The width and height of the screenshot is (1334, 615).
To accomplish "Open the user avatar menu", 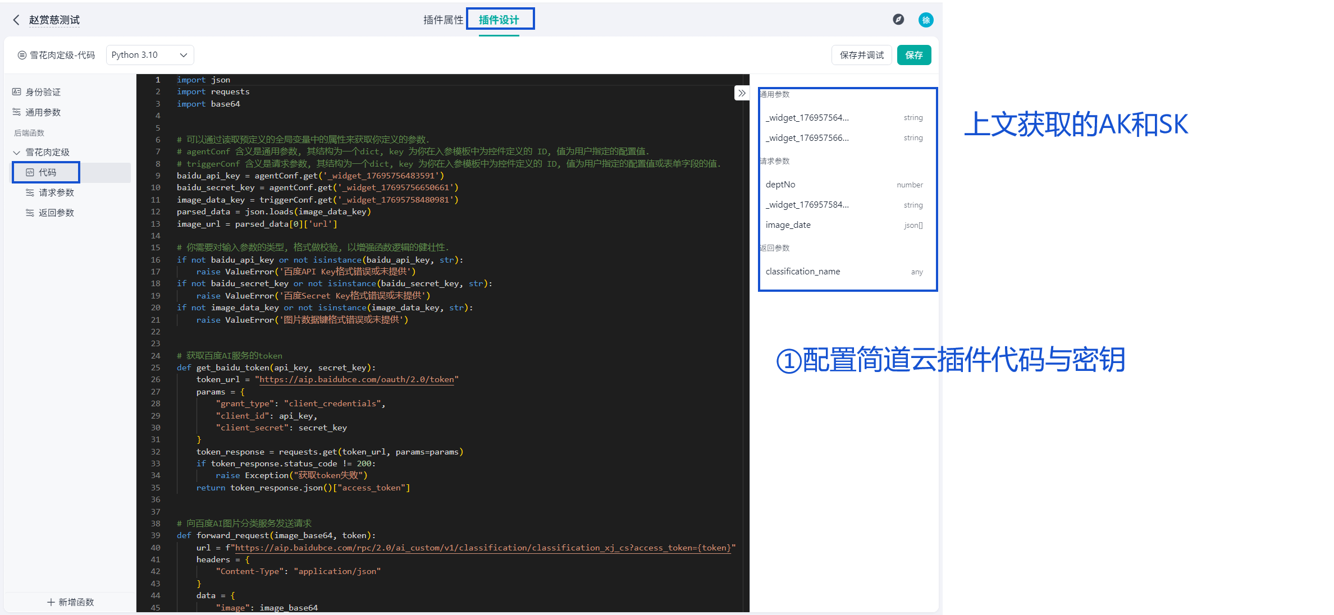I will point(925,20).
